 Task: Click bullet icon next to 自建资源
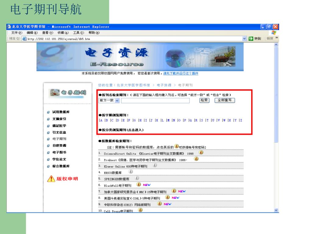[x=48, y=146]
